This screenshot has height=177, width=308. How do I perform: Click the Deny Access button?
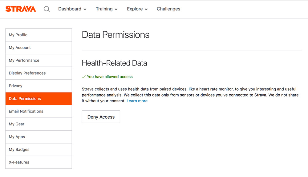pyautogui.click(x=101, y=117)
